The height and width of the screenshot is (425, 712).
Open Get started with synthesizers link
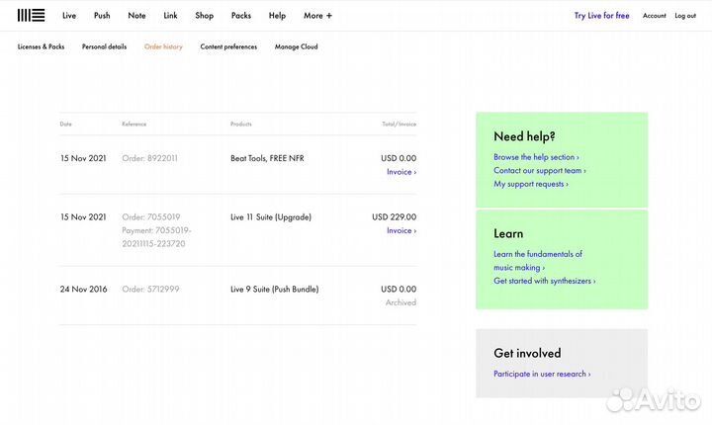pos(544,281)
